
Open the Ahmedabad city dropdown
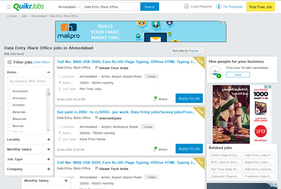(x=69, y=7)
